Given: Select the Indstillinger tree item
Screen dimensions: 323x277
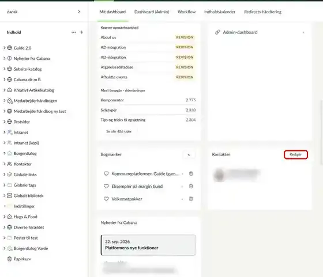Looking at the screenshot, I should (x=24, y=206).
